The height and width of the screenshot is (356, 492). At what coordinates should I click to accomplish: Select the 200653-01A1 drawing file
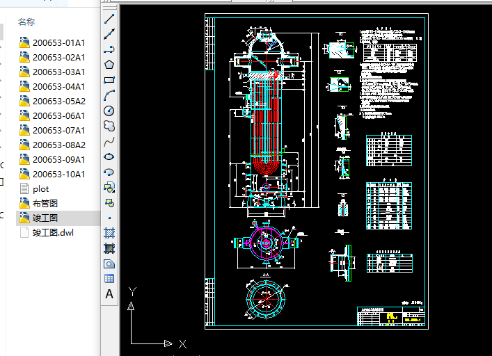tap(58, 43)
